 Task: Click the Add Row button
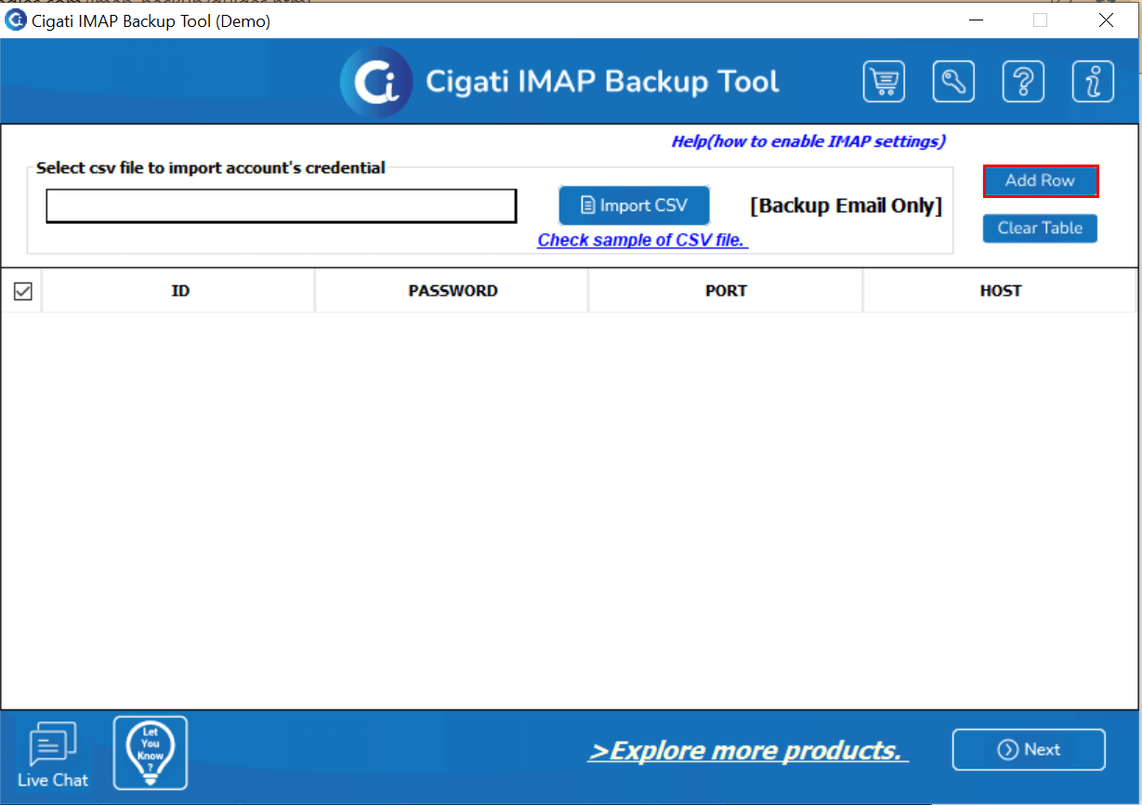1041,180
